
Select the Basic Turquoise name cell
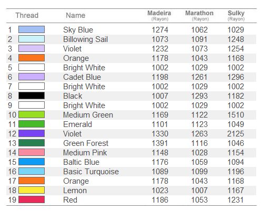click(x=91, y=172)
